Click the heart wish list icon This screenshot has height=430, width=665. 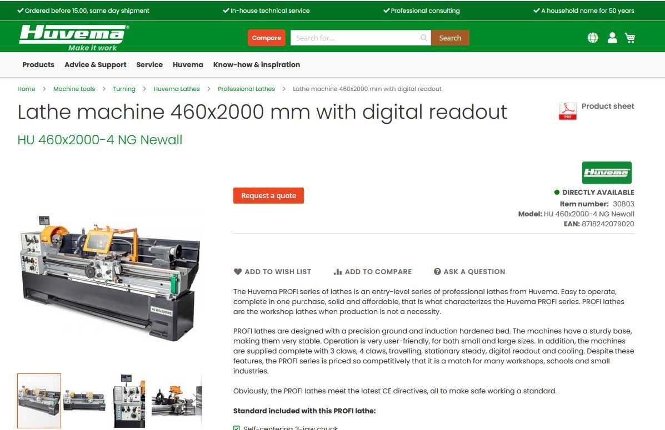238,271
